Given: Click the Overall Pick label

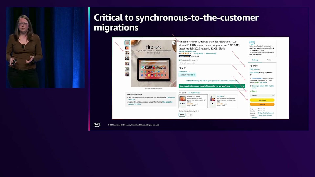Looking at the screenshot, I should pos(195,56).
